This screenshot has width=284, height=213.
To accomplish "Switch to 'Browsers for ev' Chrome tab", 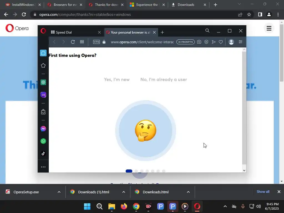I will click(x=65, y=5).
